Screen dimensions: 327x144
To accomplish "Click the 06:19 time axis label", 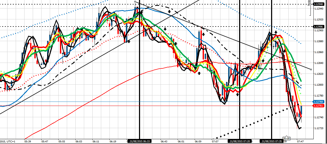I will tap(113, 142).
